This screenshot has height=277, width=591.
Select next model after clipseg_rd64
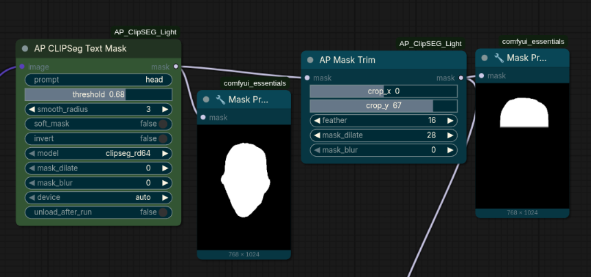[x=165, y=153]
